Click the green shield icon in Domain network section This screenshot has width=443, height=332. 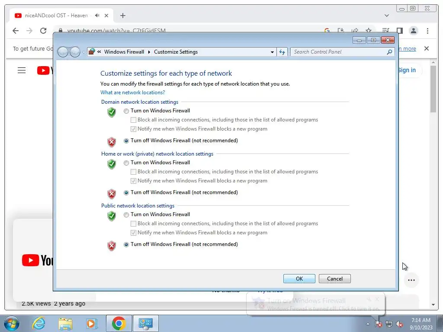[112, 112]
